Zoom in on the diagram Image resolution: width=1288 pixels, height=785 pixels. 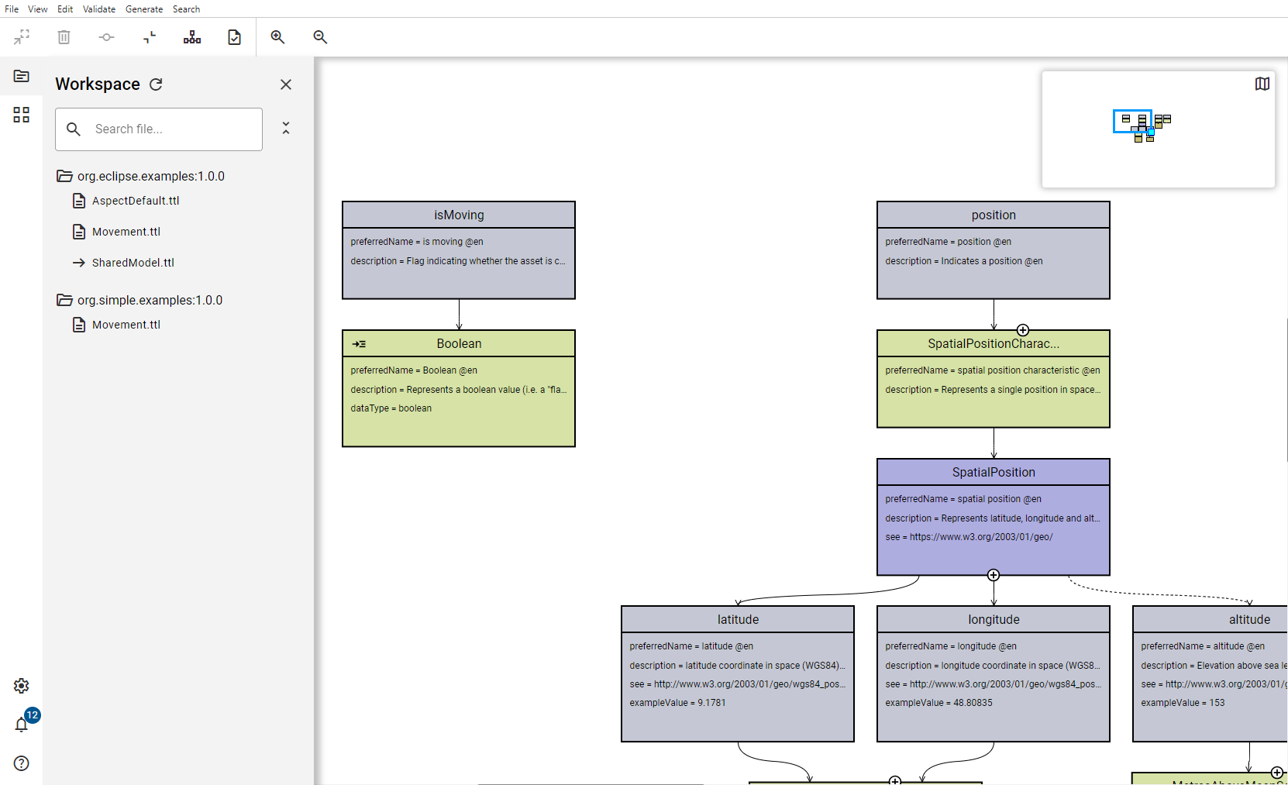(278, 36)
